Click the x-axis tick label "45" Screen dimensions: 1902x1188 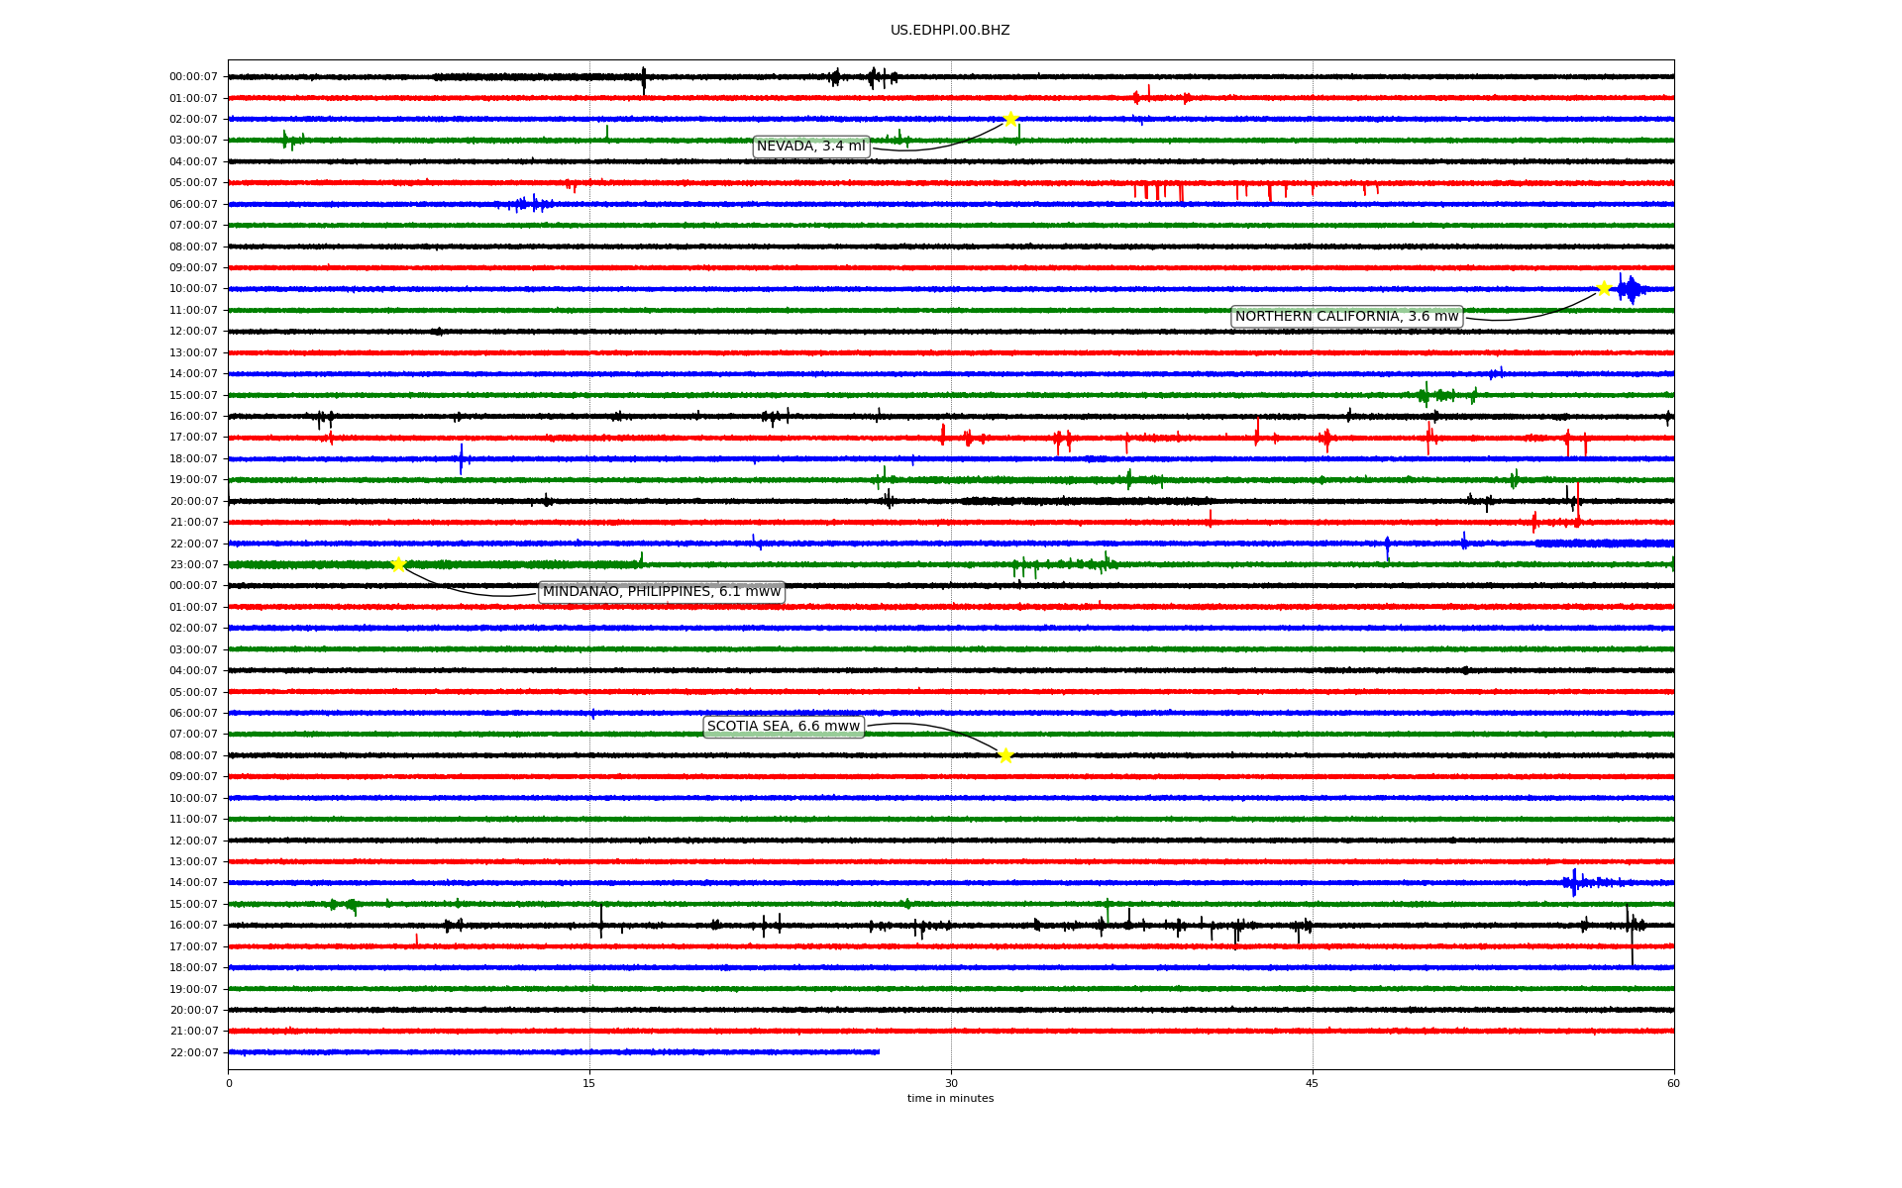[1313, 1083]
